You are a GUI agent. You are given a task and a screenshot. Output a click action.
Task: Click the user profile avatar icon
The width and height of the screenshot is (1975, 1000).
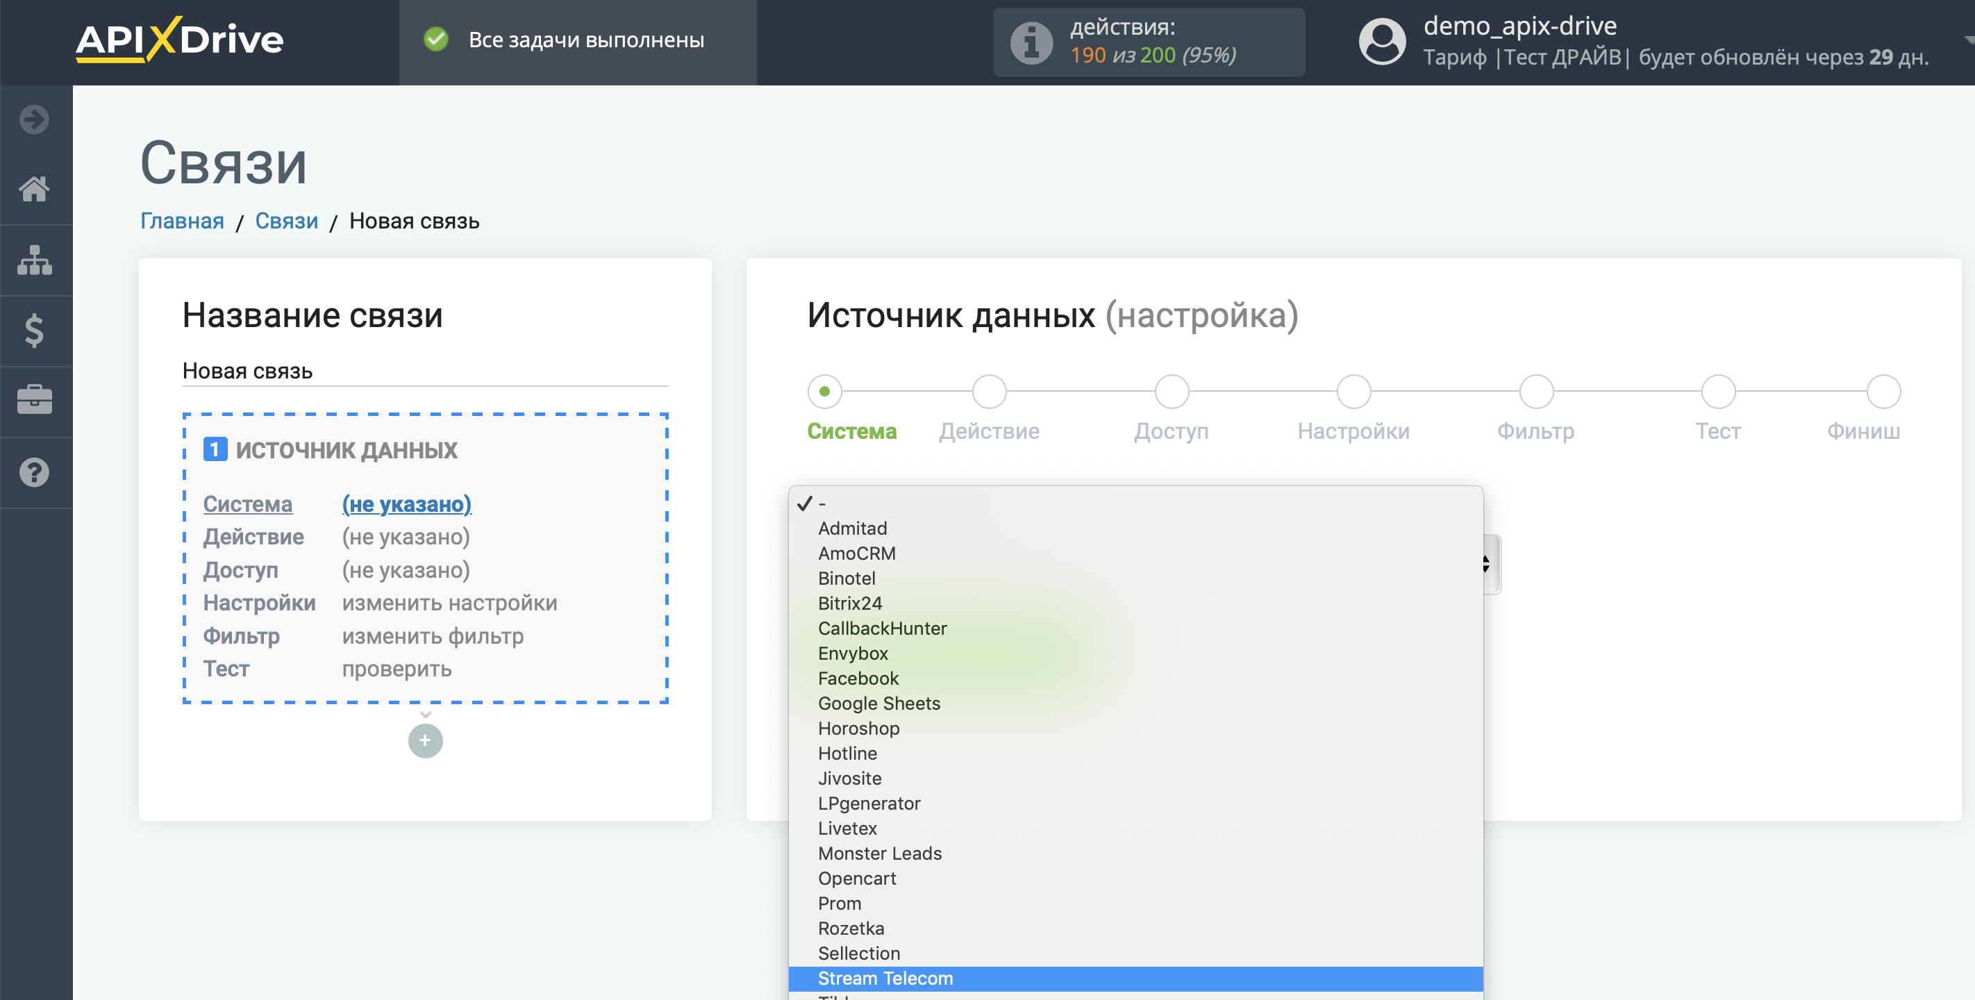[x=1381, y=42]
